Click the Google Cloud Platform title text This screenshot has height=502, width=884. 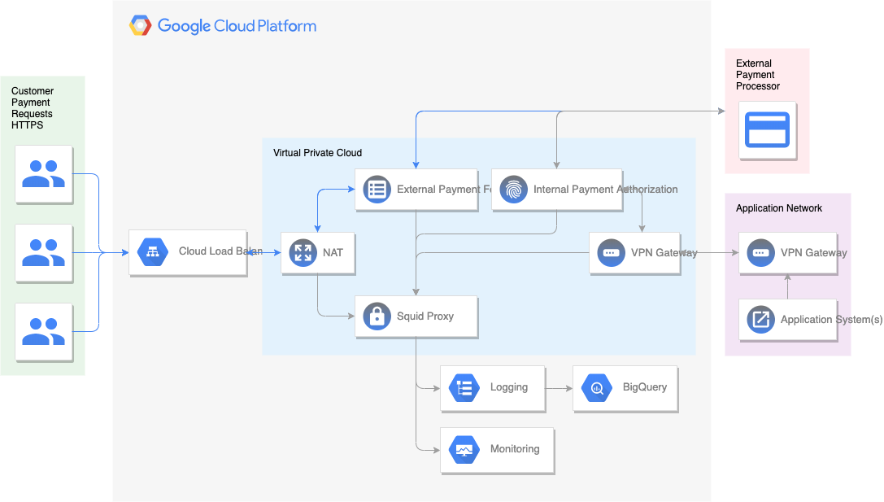click(237, 26)
